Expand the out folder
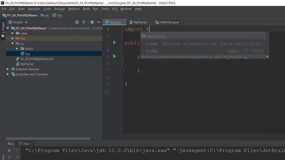Screen dimensions: 285x160 tap(12, 38)
